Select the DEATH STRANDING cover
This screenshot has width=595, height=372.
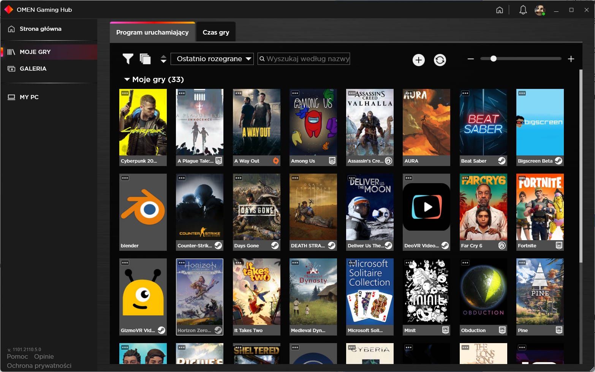point(313,207)
